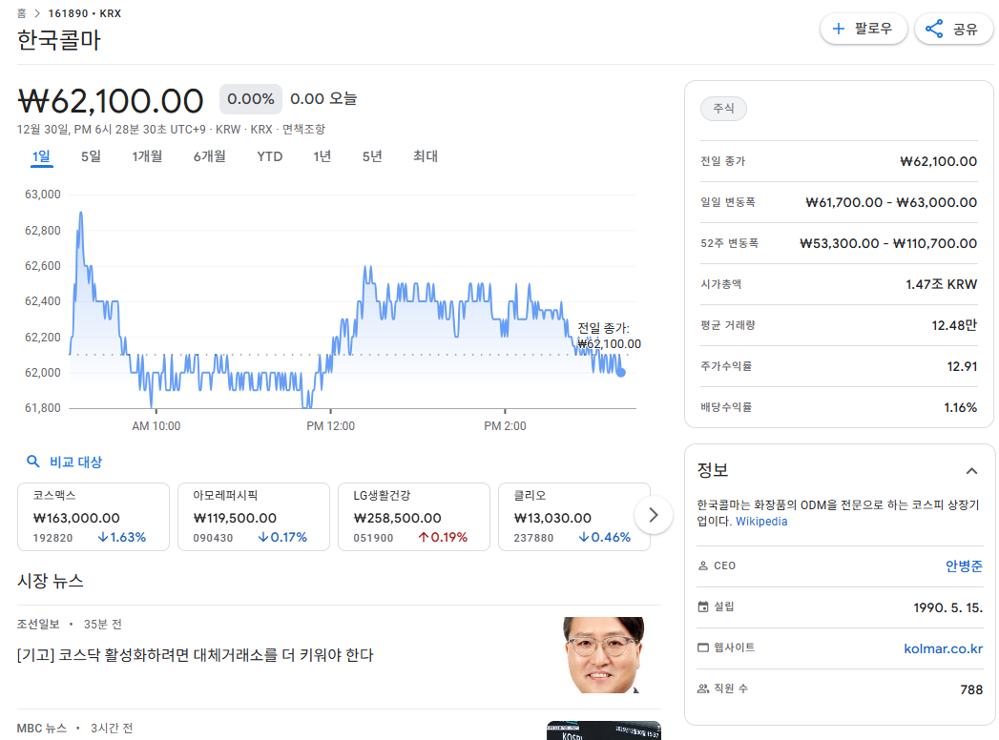This screenshot has width=999, height=740.
Task: Click 직원 수 value 788
Action: pos(971,689)
